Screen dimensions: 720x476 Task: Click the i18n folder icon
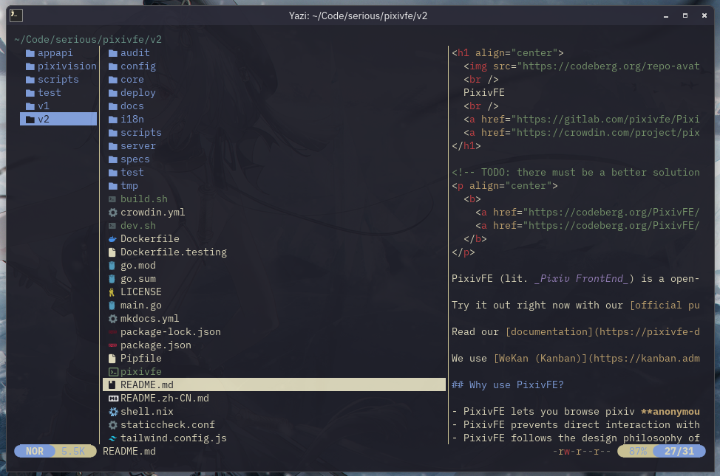[113, 120]
